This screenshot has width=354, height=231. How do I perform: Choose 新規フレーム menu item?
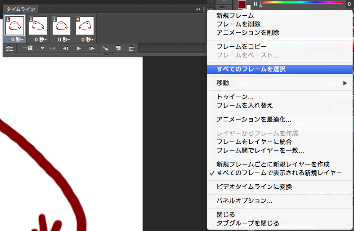tap(280, 16)
